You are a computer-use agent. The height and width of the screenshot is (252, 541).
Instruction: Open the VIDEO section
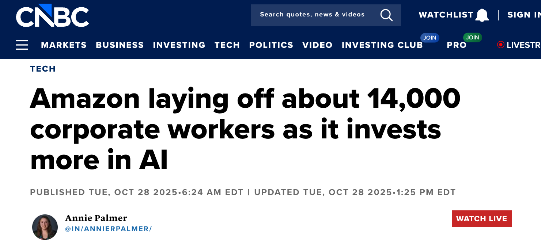317,45
